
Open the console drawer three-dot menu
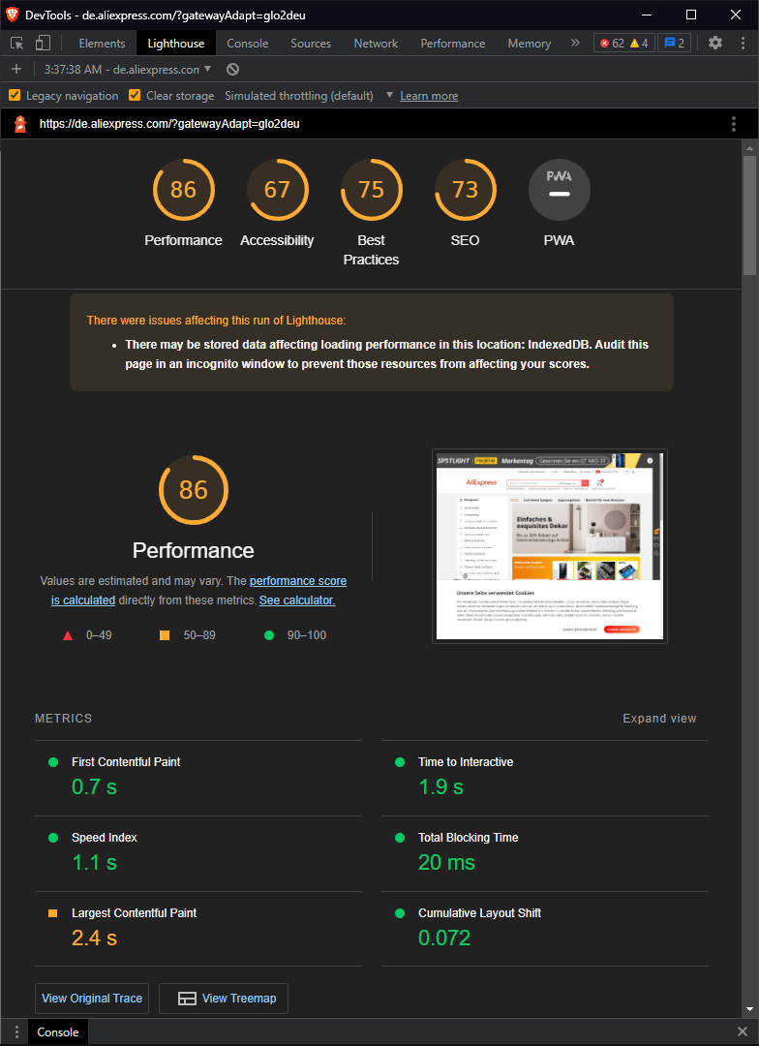click(16, 1032)
